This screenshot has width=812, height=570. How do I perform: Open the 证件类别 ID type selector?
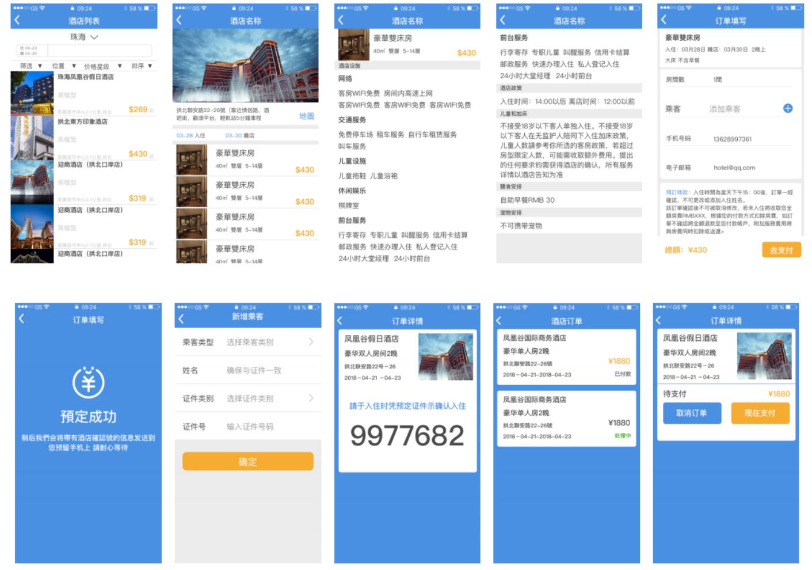click(247, 398)
